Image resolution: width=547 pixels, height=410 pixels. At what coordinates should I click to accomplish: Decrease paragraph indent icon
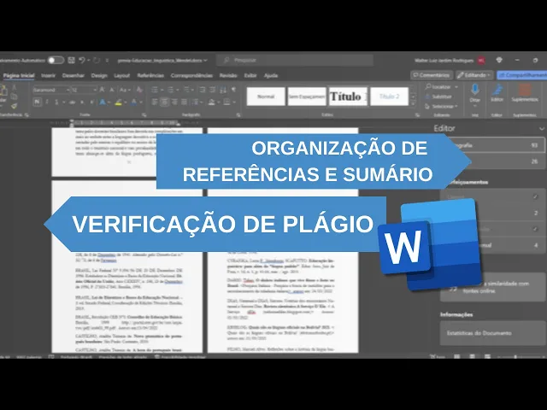click(203, 90)
